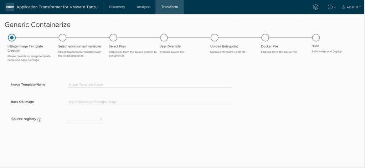365x168 pixels.
Task: Expand the Source registry dropdown
Action: [x=84, y=119]
